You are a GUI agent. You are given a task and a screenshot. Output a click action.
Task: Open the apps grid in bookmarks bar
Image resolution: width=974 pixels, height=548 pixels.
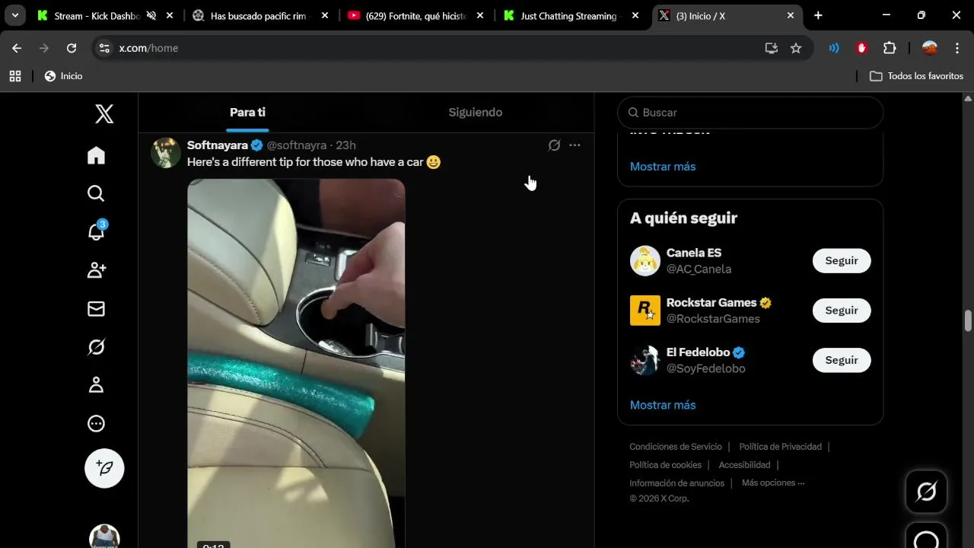tap(15, 76)
